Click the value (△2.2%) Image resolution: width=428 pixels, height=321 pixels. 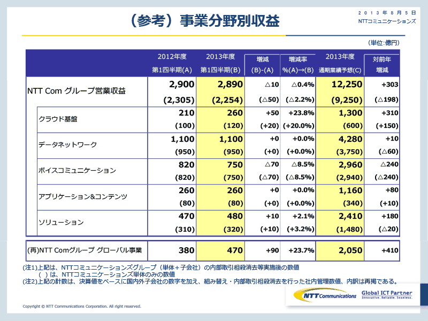pos(300,100)
